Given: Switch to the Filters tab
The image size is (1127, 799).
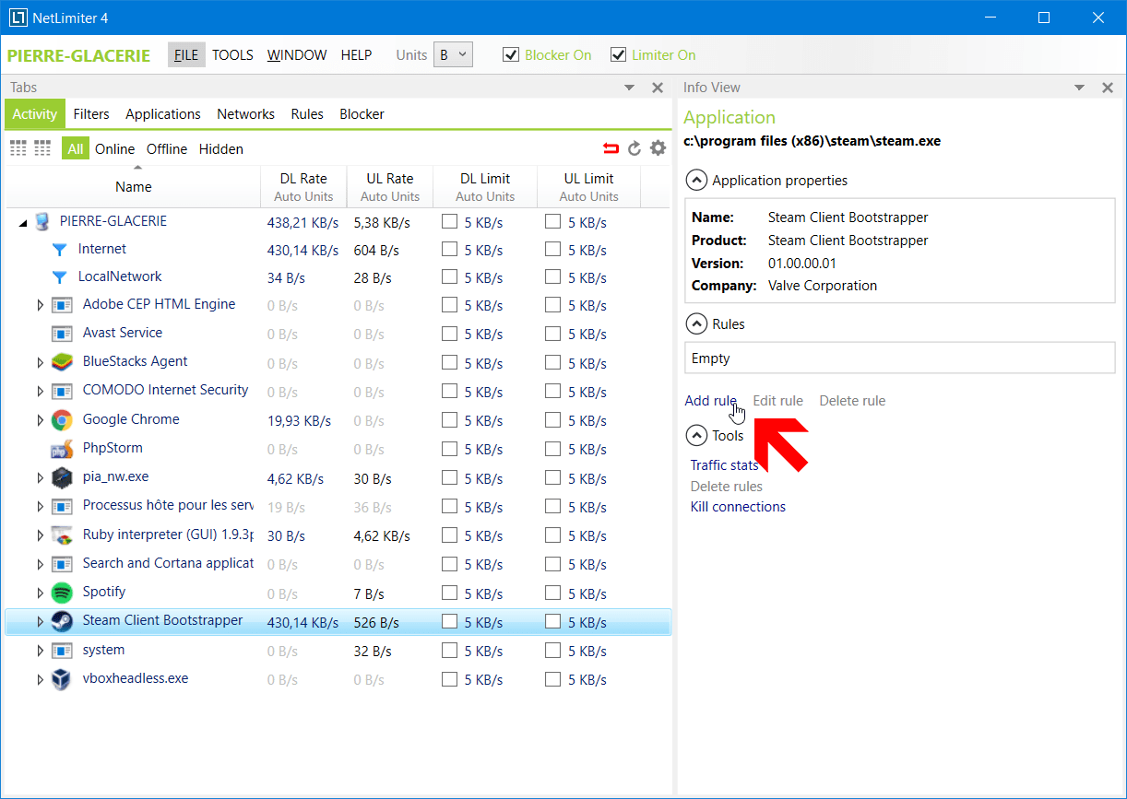Looking at the screenshot, I should click(91, 114).
